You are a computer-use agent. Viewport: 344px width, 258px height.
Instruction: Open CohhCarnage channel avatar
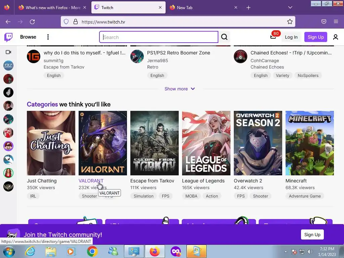241,56
